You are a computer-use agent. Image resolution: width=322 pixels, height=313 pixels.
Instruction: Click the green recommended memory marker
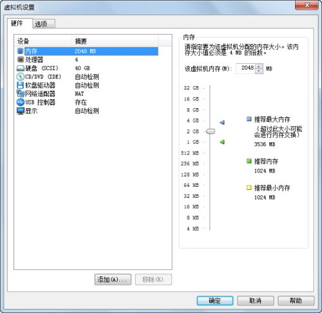(222, 142)
